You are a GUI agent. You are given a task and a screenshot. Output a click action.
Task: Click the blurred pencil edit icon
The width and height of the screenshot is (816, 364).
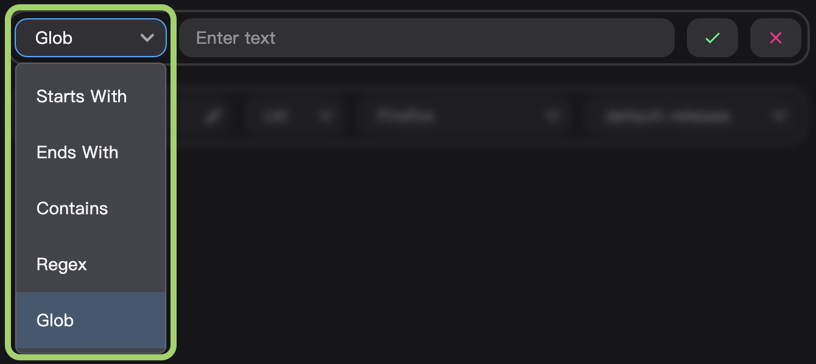tap(213, 116)
